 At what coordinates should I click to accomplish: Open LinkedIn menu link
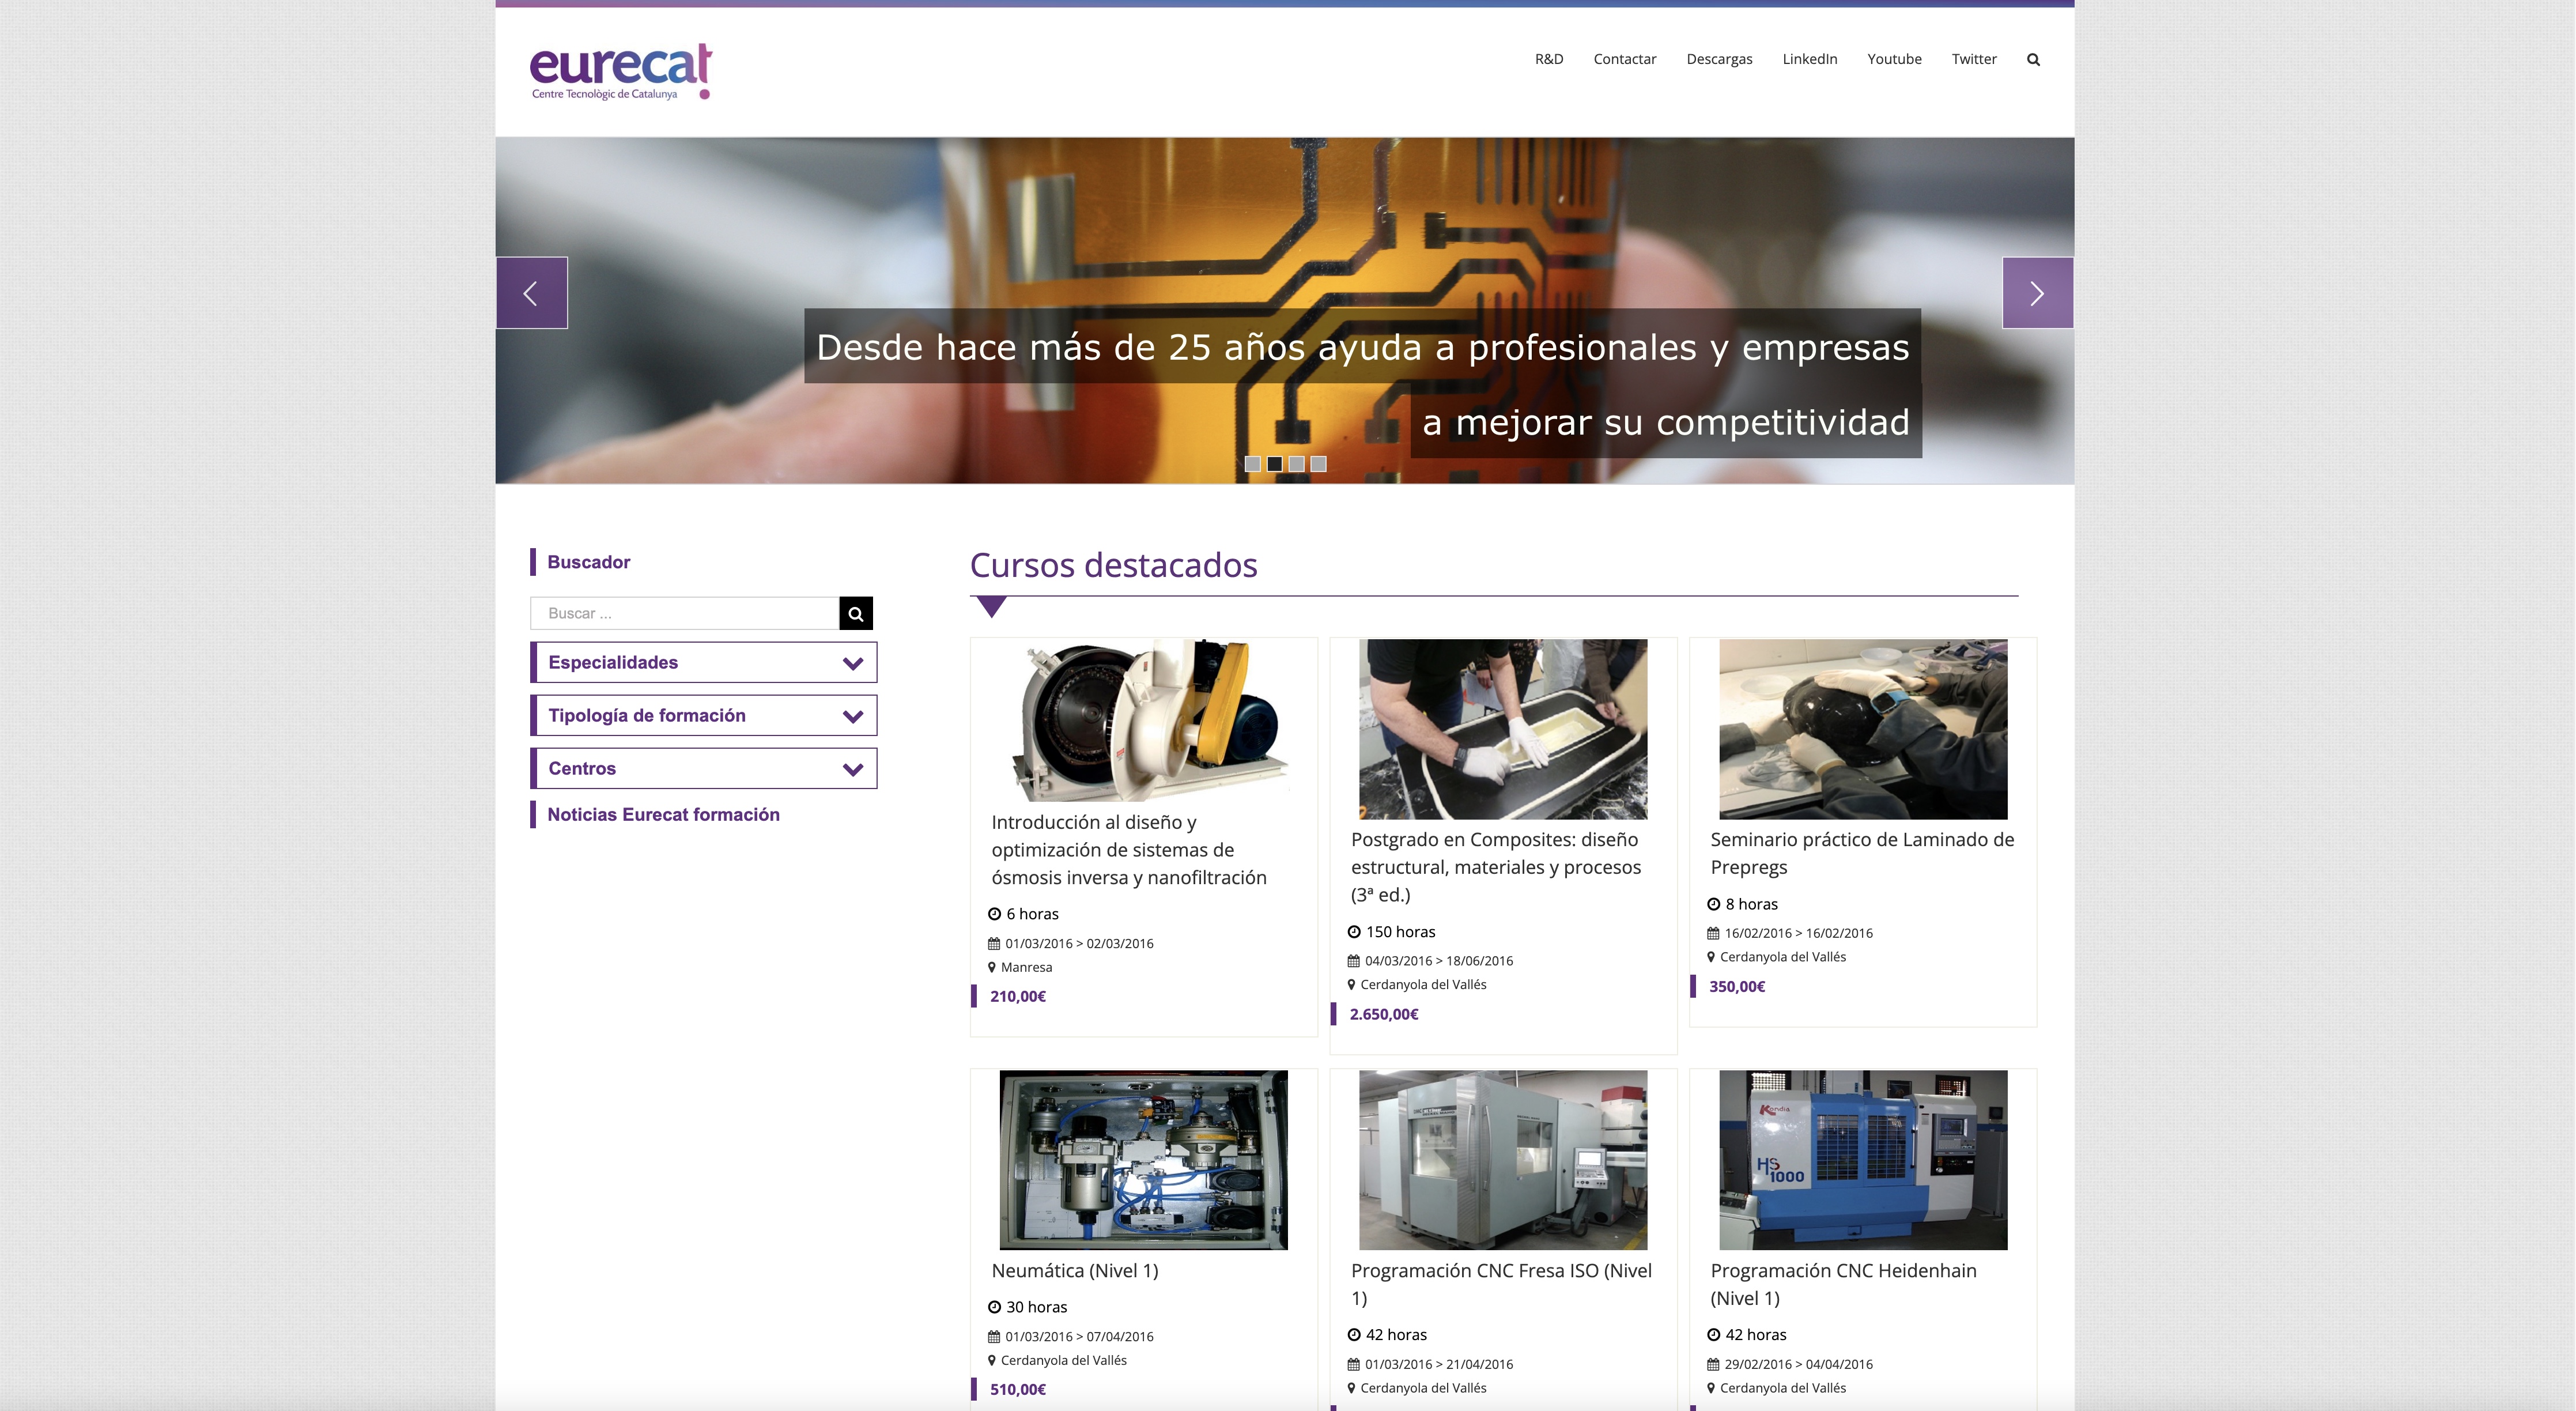(x=1810, y=59)
